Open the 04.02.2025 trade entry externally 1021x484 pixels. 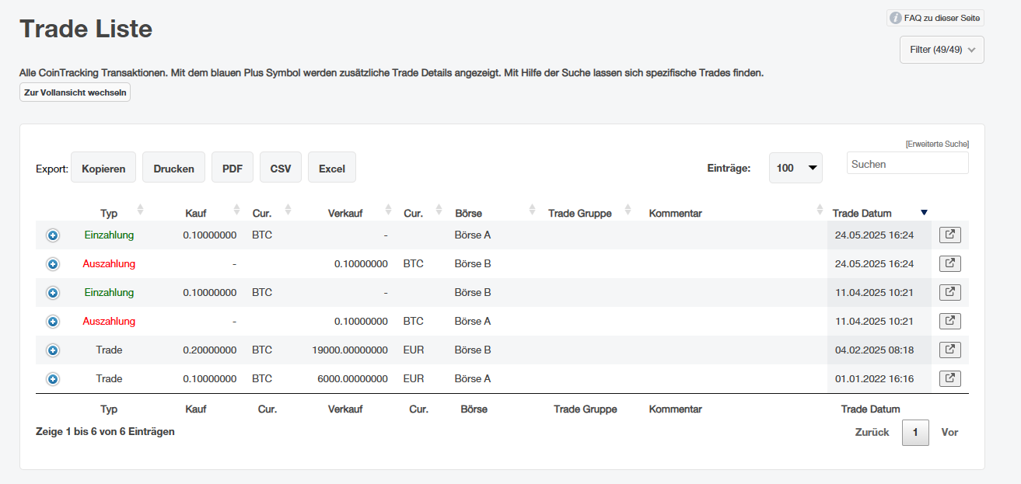(949, 350)
